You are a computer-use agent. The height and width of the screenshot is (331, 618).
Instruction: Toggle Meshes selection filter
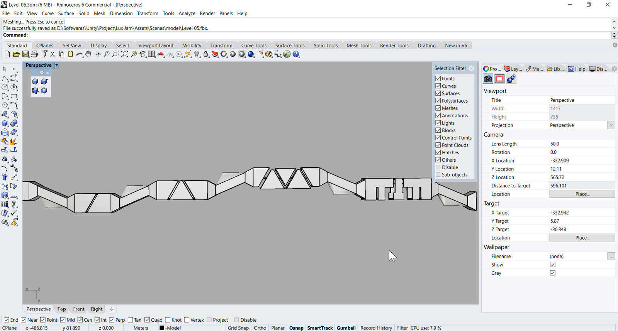point(438,108)
